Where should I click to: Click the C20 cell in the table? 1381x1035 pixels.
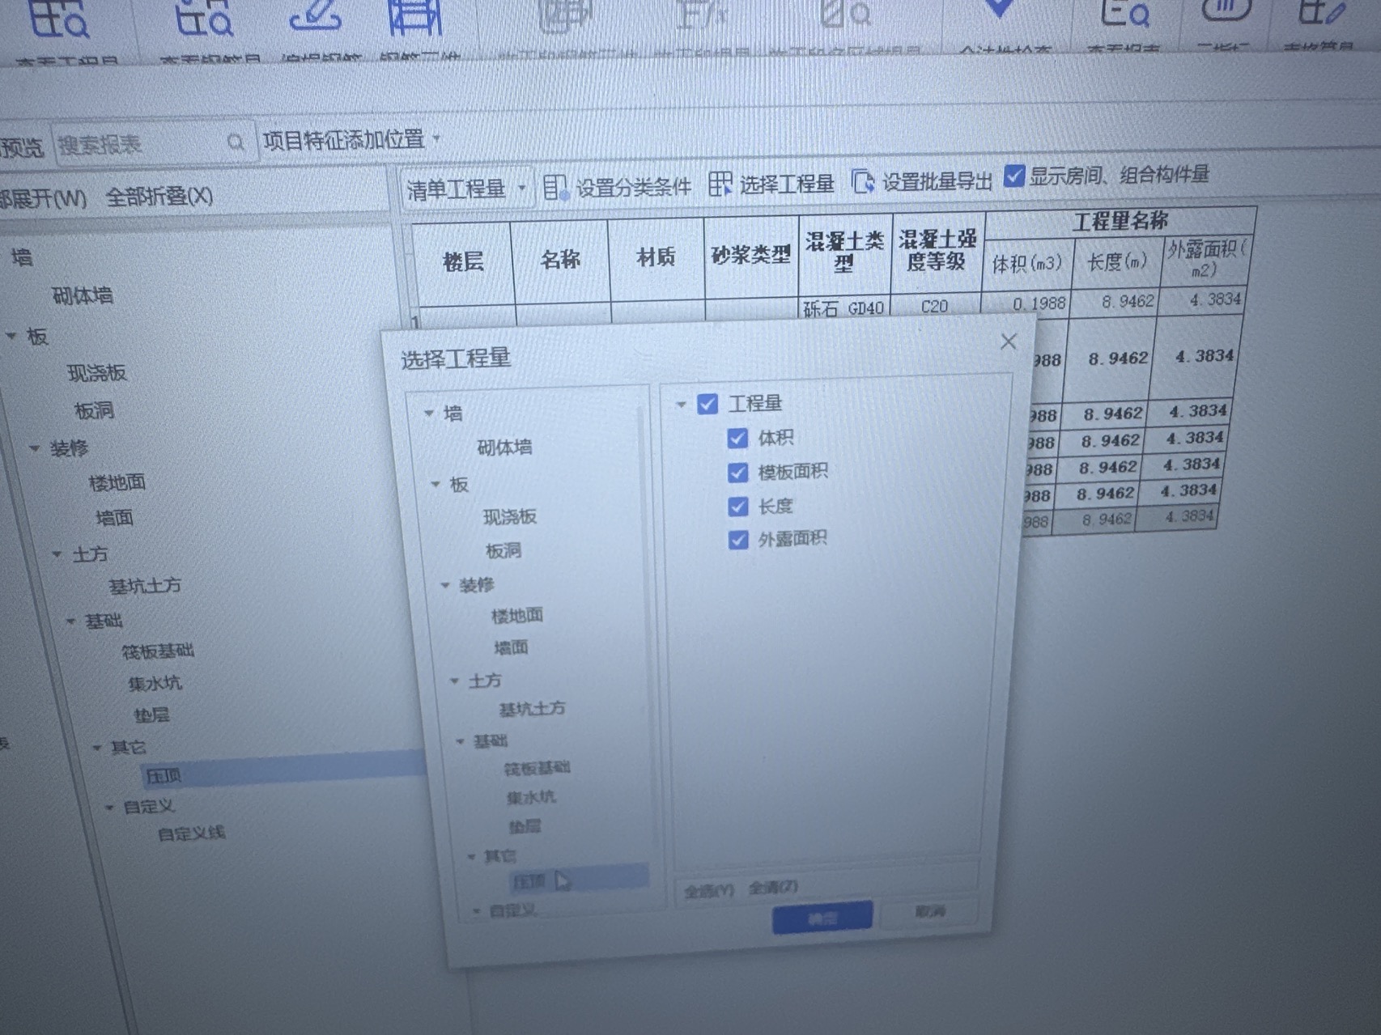coord(934,307)
